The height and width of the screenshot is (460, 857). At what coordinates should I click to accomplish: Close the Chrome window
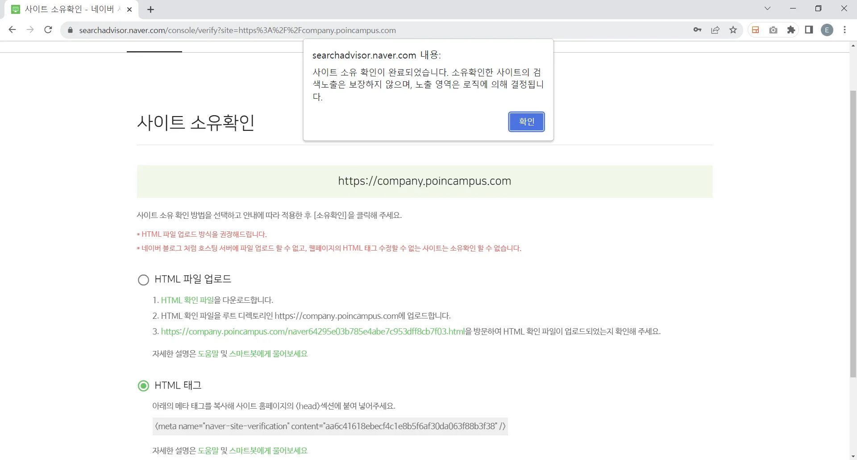point(844,8)
